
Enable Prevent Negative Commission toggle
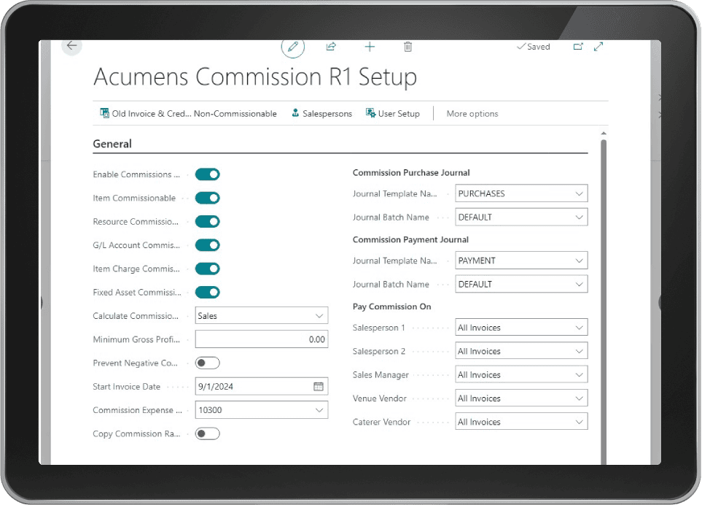click(207, 363)
